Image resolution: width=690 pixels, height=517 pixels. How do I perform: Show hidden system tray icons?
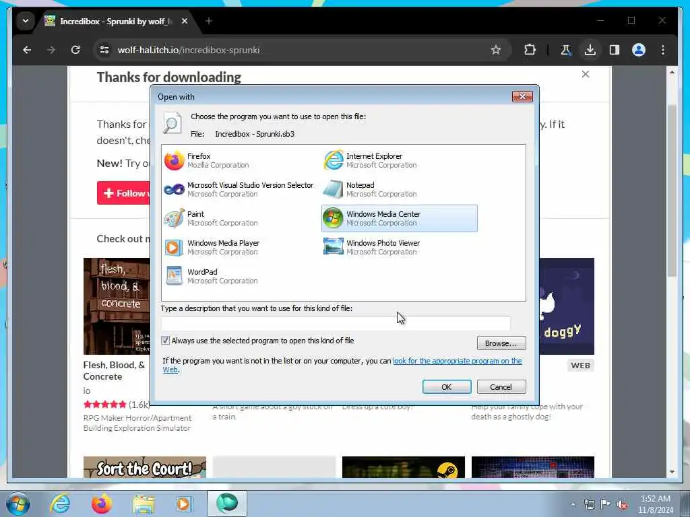click(573, 504)
